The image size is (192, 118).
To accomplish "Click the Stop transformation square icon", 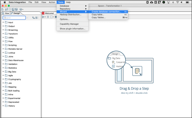I will 51,17.
